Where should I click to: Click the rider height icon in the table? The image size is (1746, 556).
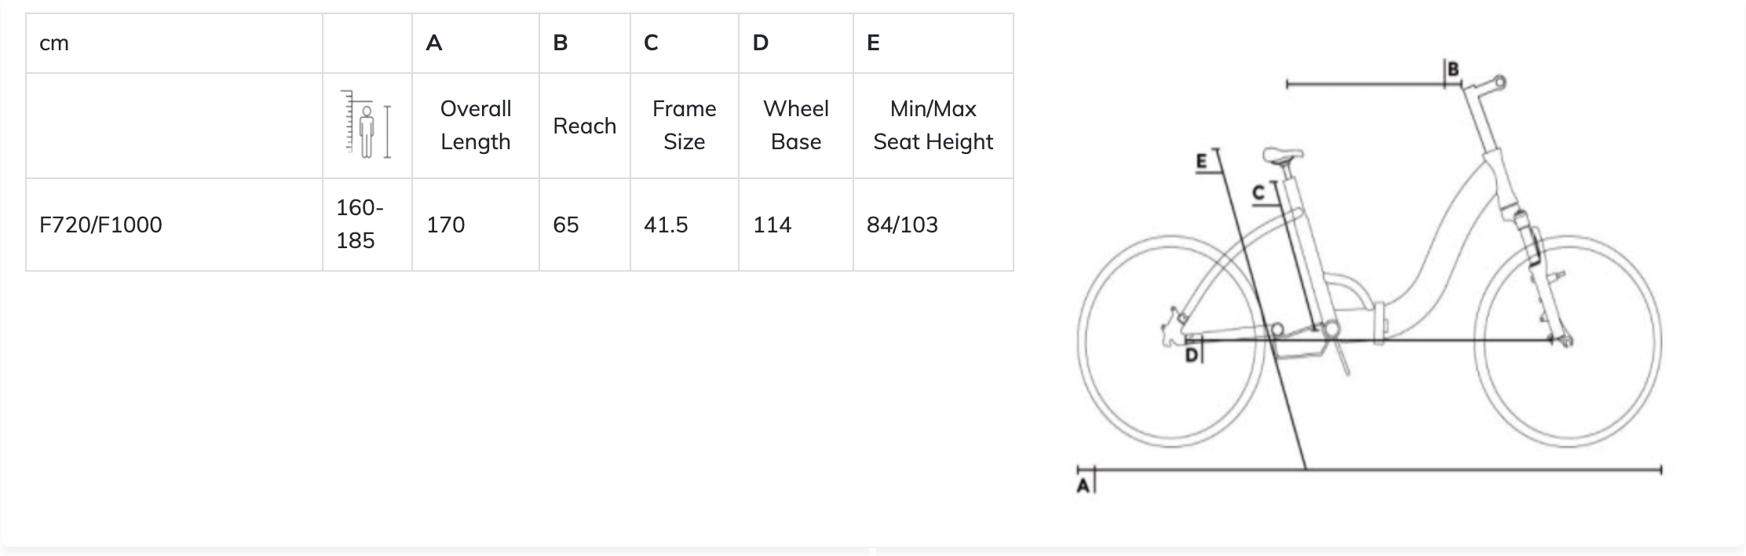pyautogui.click(x=367, y=126)
